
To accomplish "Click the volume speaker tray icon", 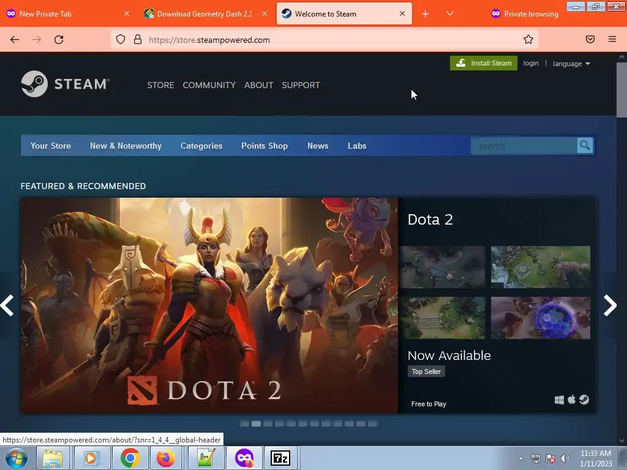I will pyautogui.click(x=565, y=458).
